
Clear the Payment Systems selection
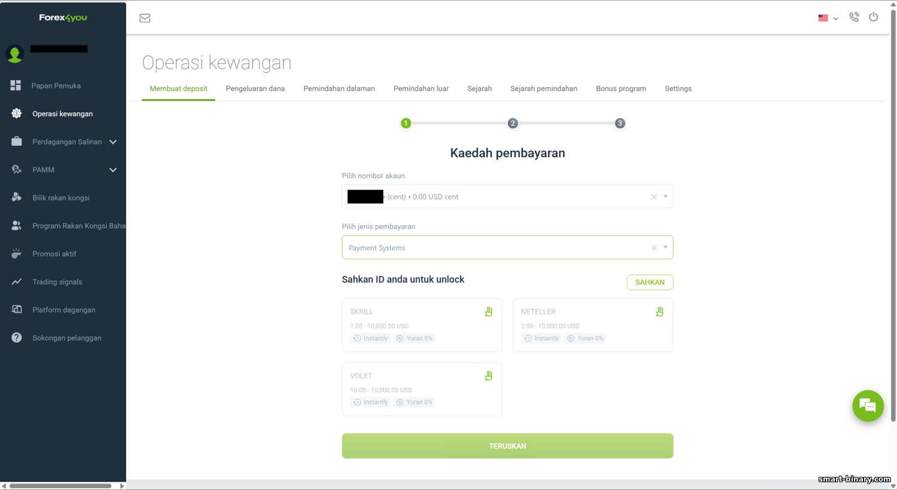click(x=654, y=248)
